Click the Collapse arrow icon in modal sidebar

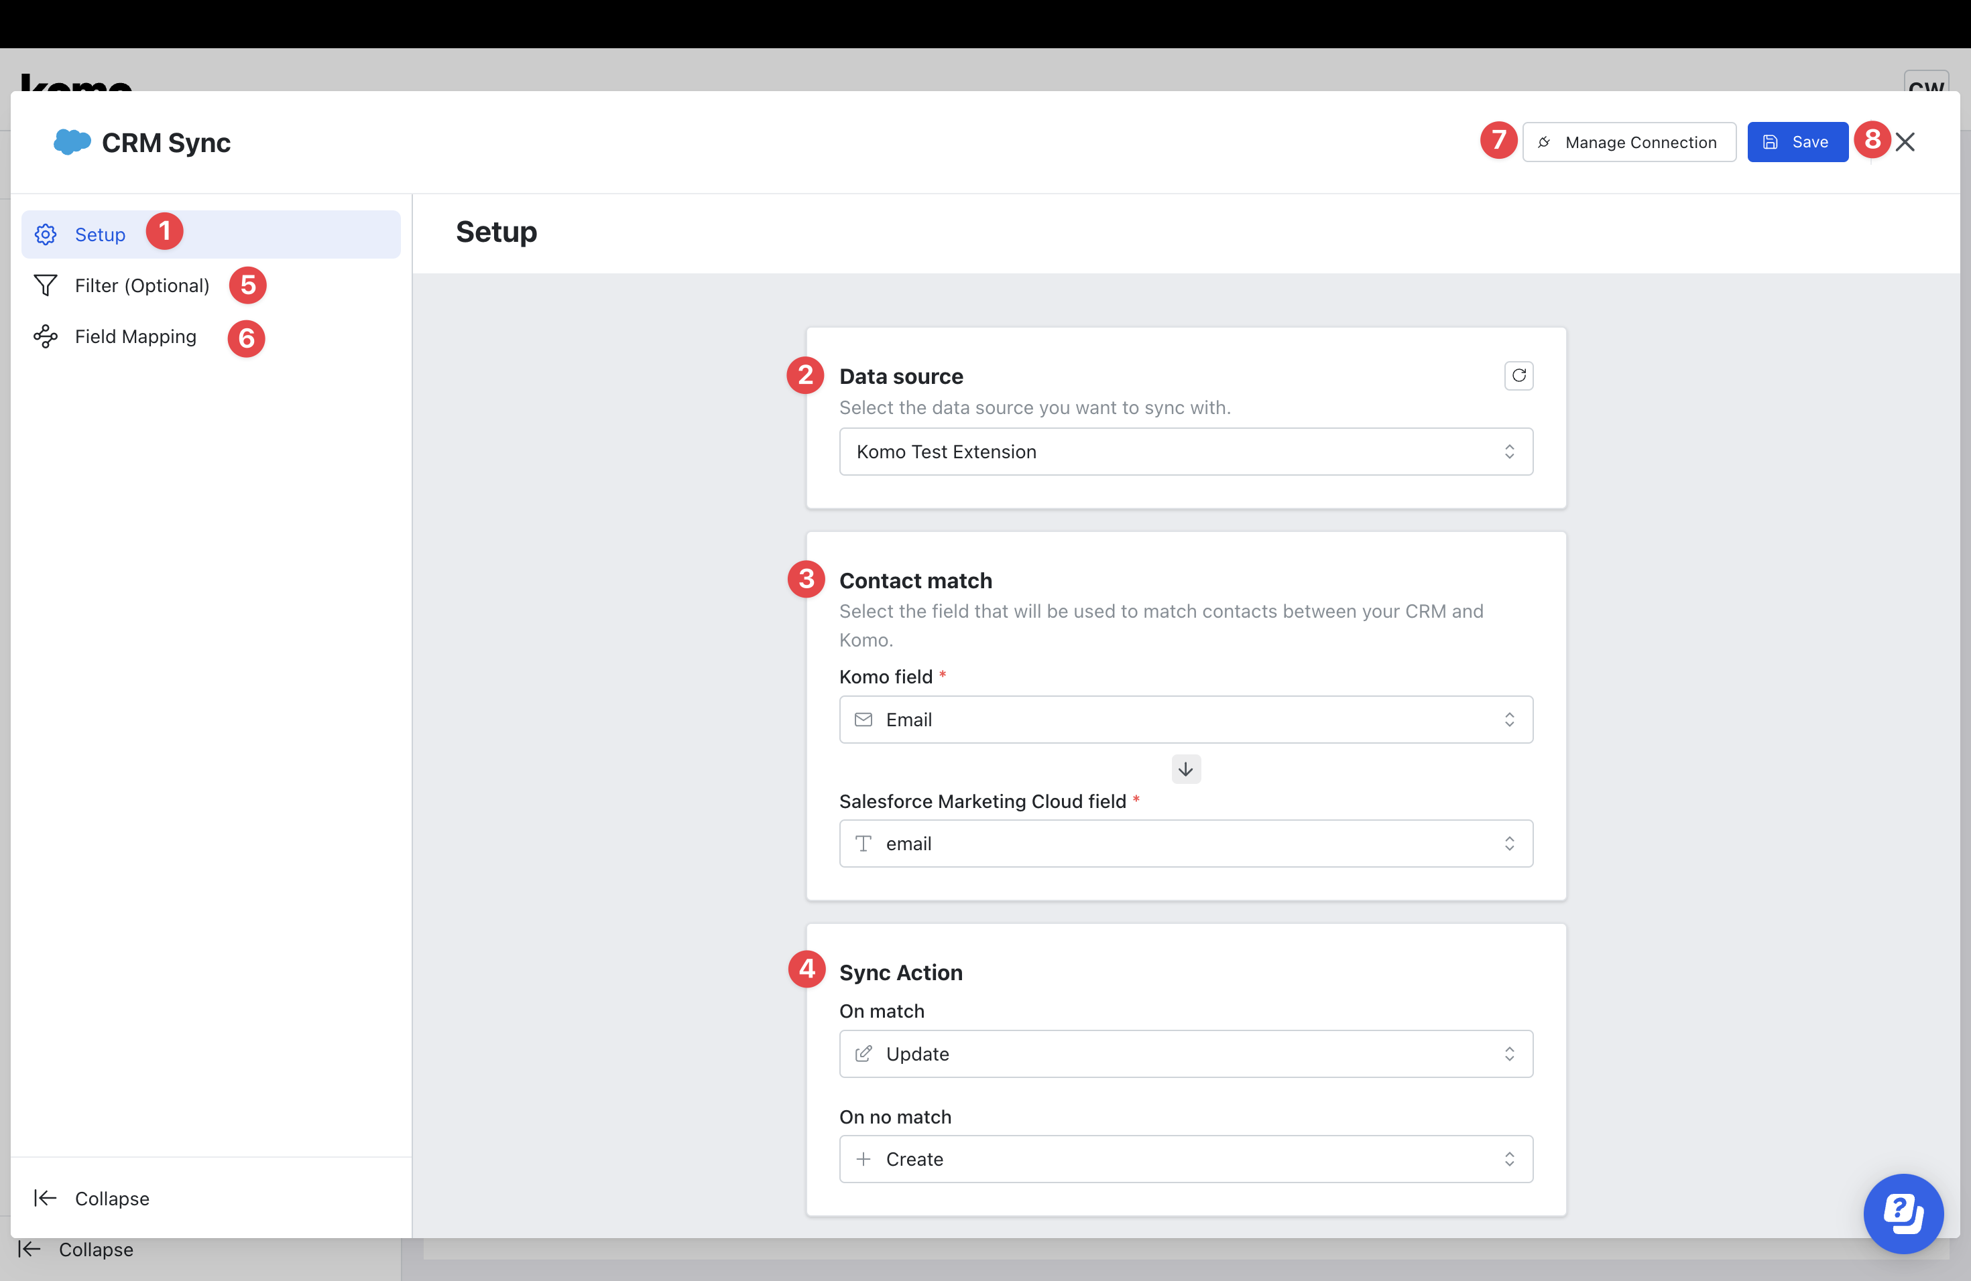[46, 1198]
